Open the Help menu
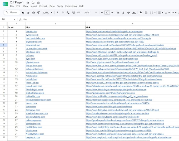Screen dimensions: 179x141 pos(82,6)
